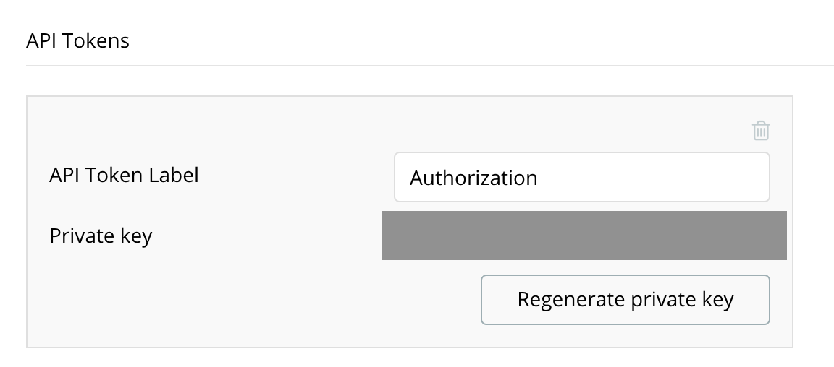Edit the token label currently set to Authorization
Viewport: 834px width, 367px height.
(x=581, y=178)
